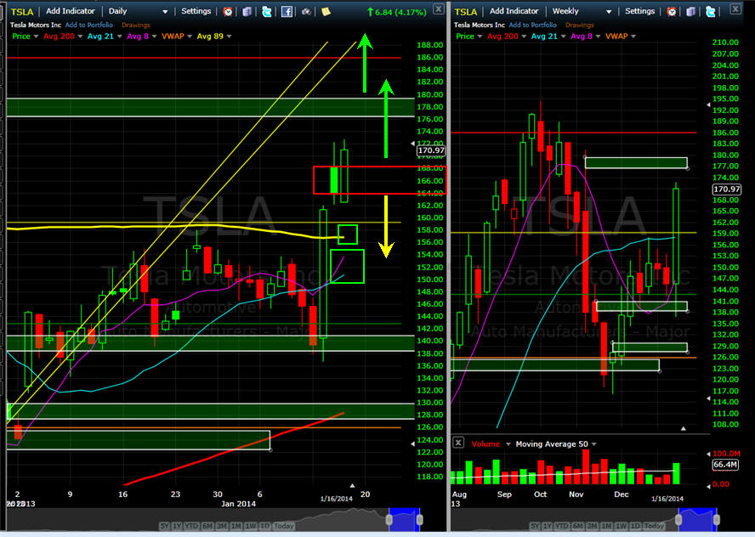Viewport: 755px width, 537px height.
Task: Close the Weekly chart panel
Action: click(735, 8)
